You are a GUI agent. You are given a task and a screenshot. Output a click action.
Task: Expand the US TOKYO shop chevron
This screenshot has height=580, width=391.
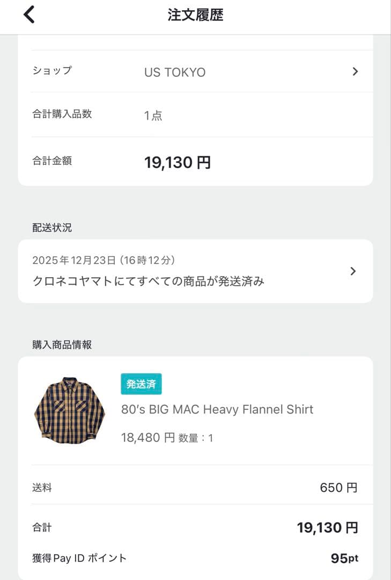pos(355,71)
